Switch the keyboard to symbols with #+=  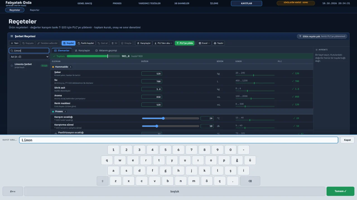point(13,191)
